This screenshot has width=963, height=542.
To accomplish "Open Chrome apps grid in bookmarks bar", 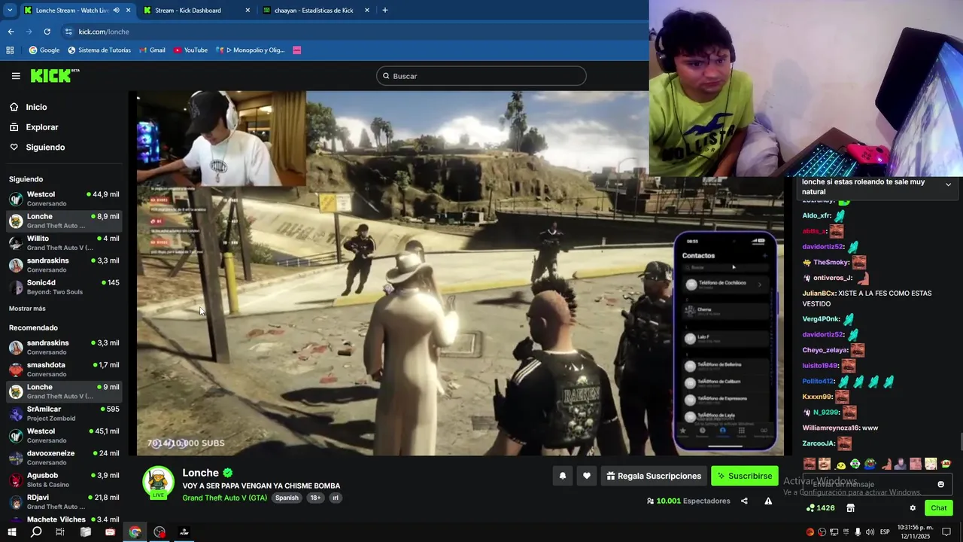I will pos(10,50).
